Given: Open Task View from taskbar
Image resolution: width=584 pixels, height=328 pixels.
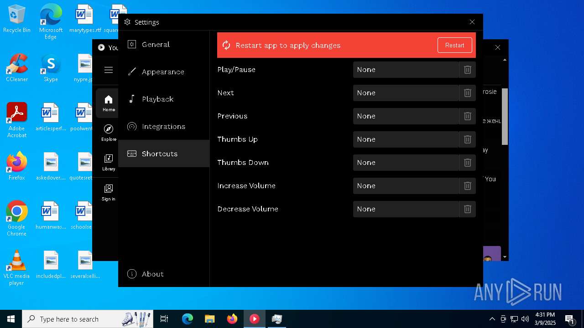Looking at the screenshot, I should [x=164, y=319].
